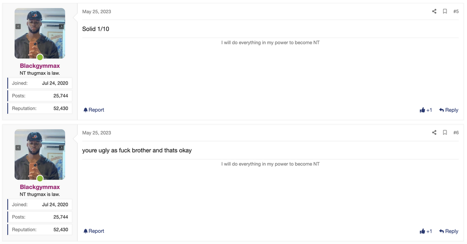This screenshot has width=467, height=244.
Task: Report post #6 via bell icon
Action: tap(93, 231)
